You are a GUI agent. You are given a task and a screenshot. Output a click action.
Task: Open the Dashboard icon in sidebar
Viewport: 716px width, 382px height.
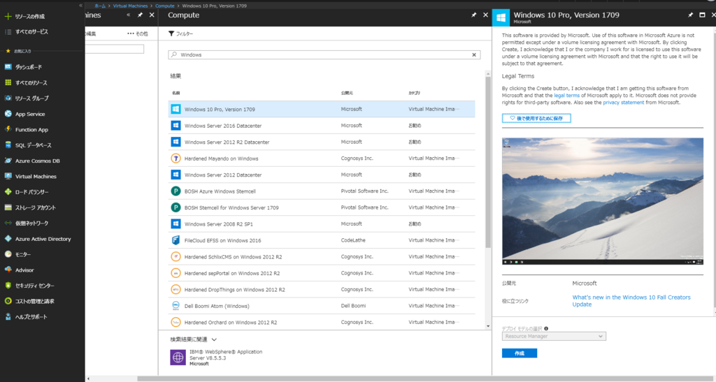[x=8, y=67]
